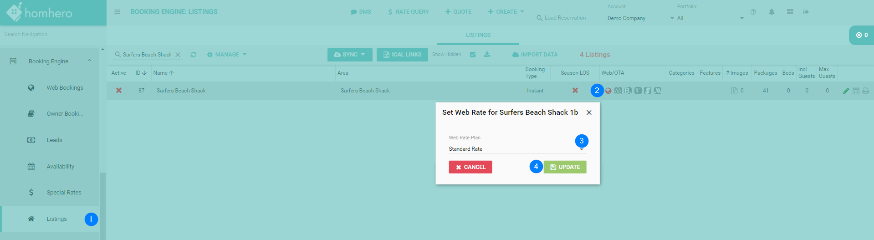Open Special Rates in the sidebar
874x240 pixels.
64,193
